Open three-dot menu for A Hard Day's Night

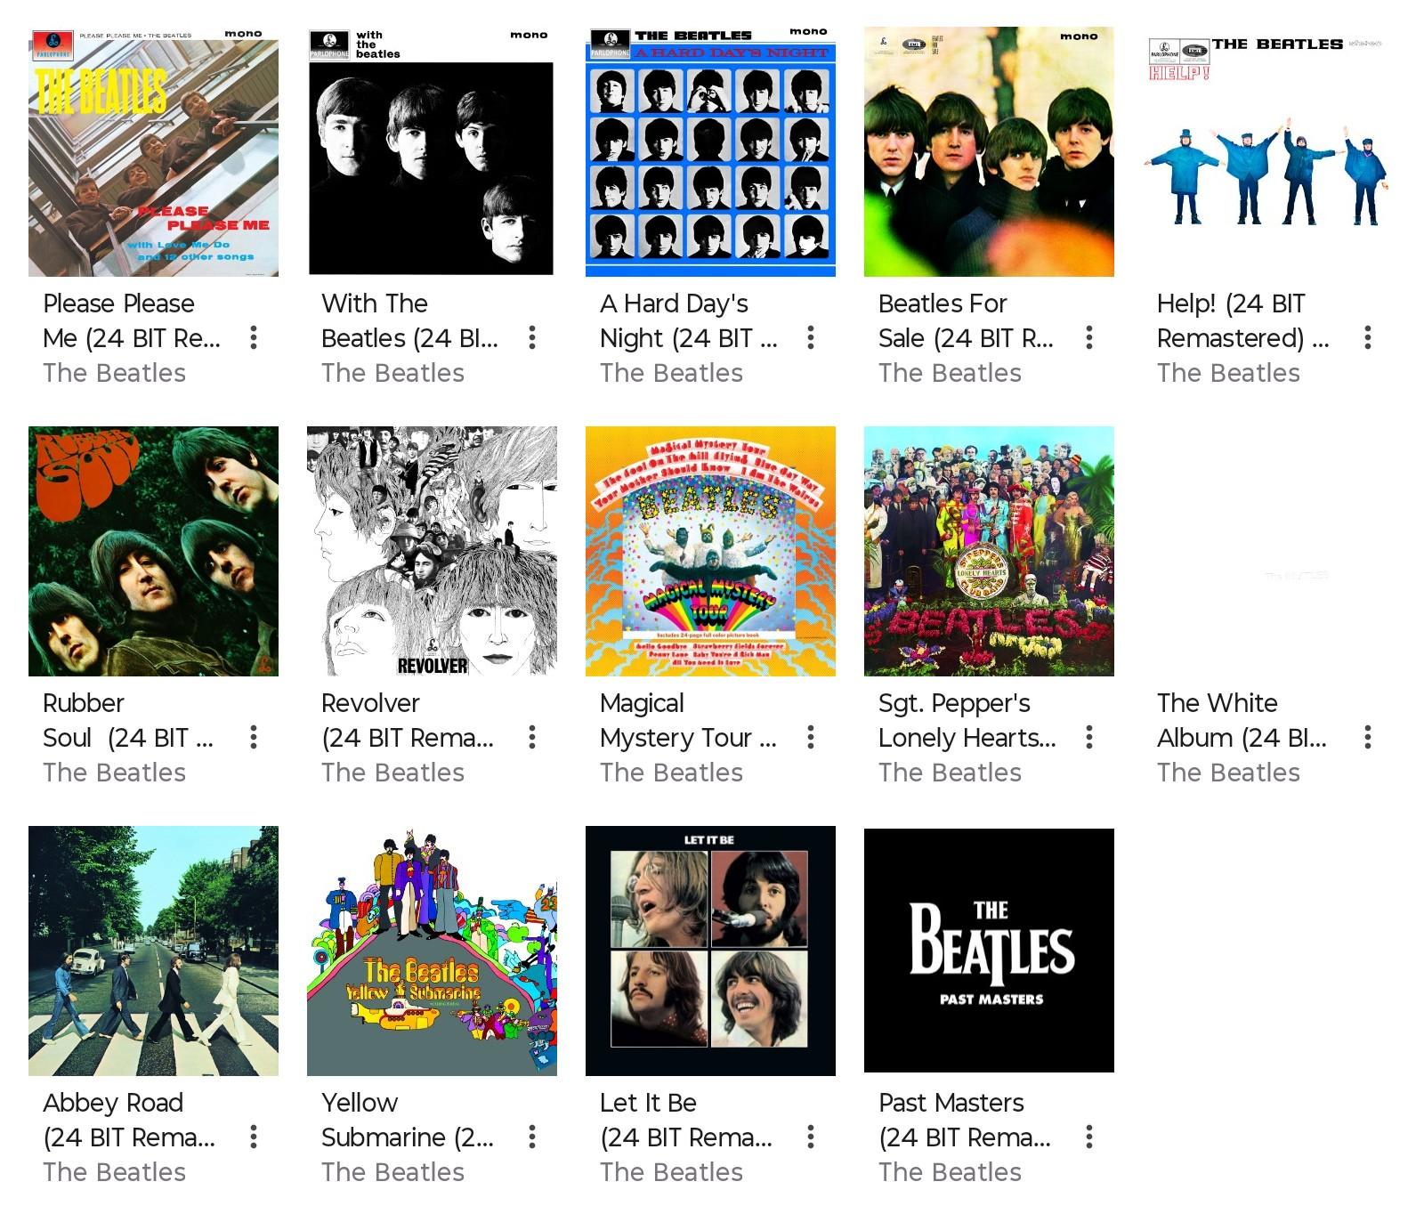click(x=811, y=337)
